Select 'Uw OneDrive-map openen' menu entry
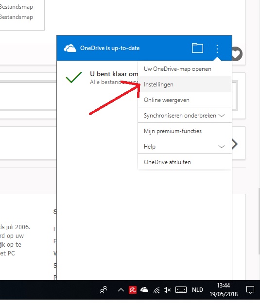 [x=185, y=69]
